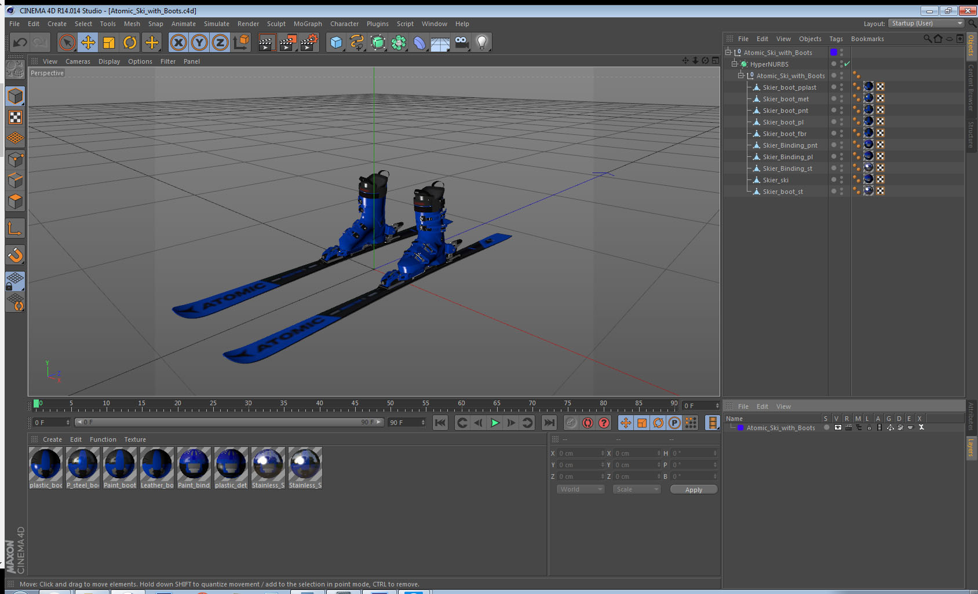Image resolution: width=978 pixels, height=594 pixels.
Task: Toggle the Z-axis lock
Action: coord(220,42)
